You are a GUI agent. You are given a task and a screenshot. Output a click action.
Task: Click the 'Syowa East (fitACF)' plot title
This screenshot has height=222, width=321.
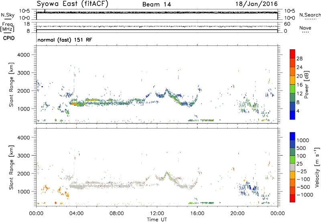click(73, 4)
